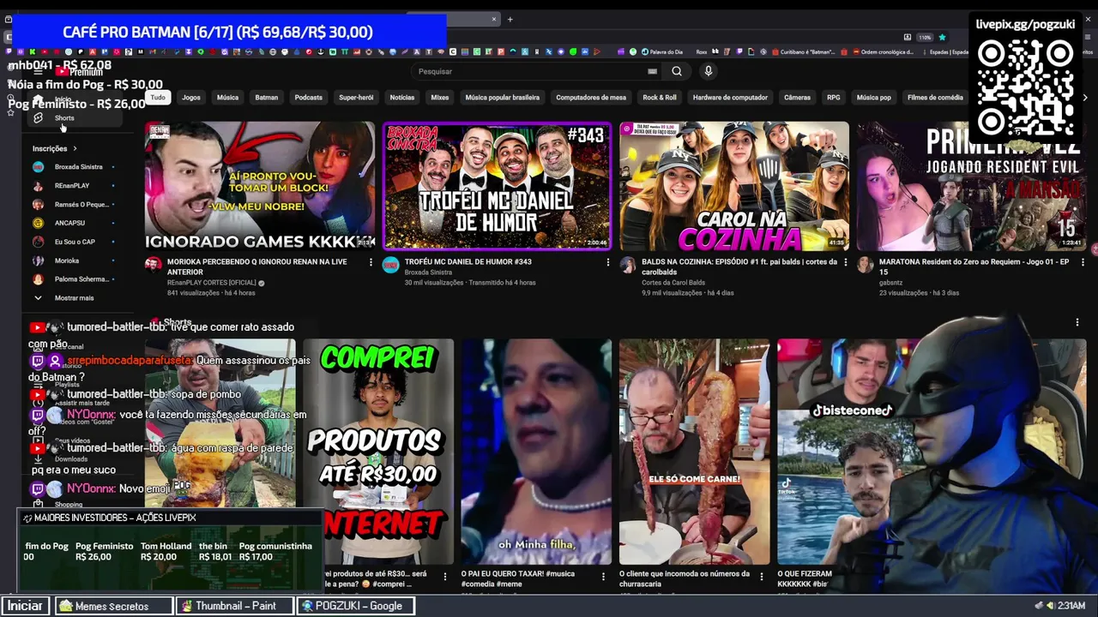Select Música popular brasileira filter chip

click(503, 98)
